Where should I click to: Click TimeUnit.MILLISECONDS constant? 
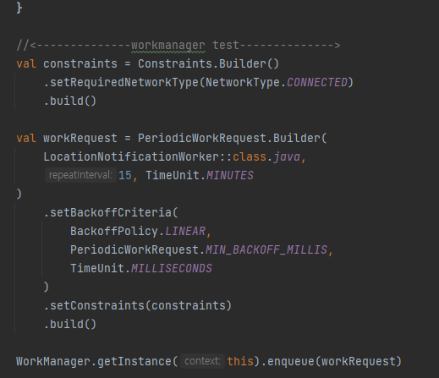(141, 268)
